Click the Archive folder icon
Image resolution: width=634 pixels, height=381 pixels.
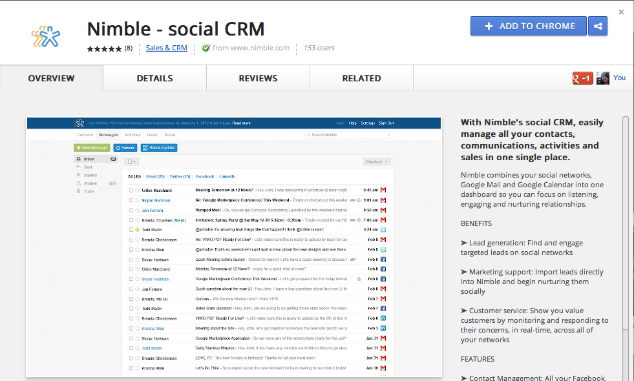(78, 183)
